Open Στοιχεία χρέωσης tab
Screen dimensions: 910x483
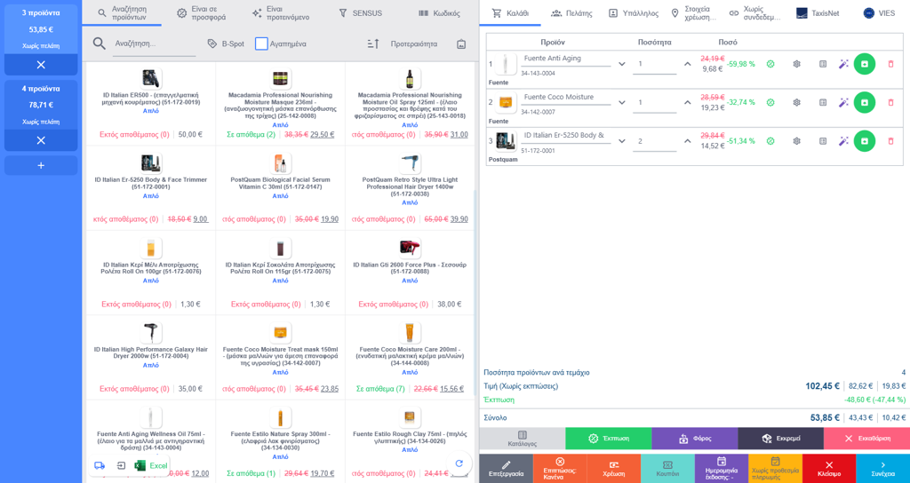(x=694, y=13)
